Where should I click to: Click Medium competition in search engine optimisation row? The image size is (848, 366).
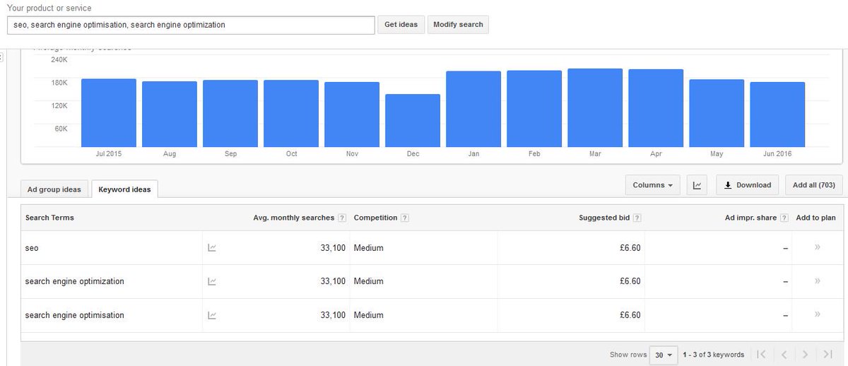[x=368, y=315]
